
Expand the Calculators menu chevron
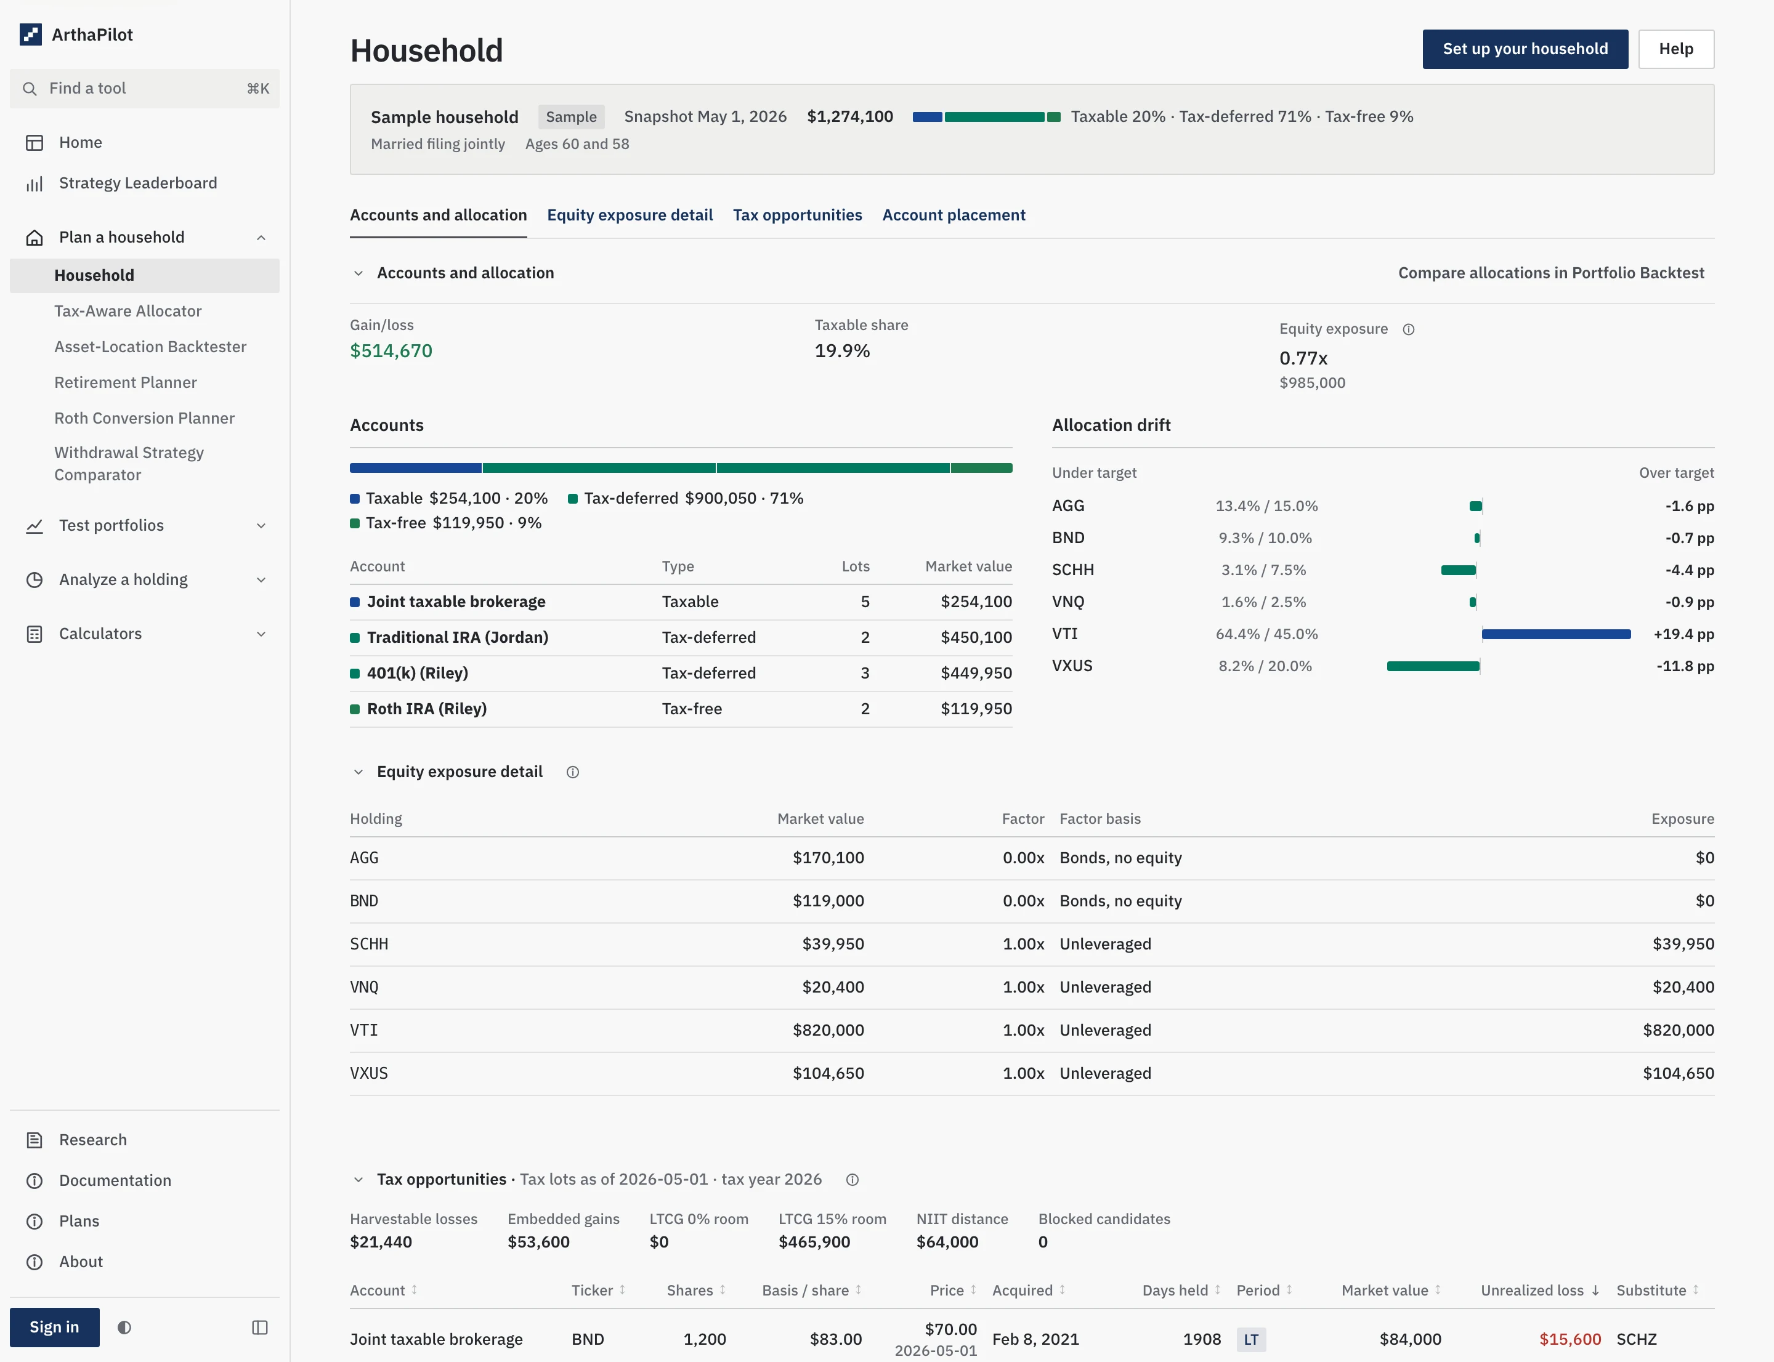261,634
